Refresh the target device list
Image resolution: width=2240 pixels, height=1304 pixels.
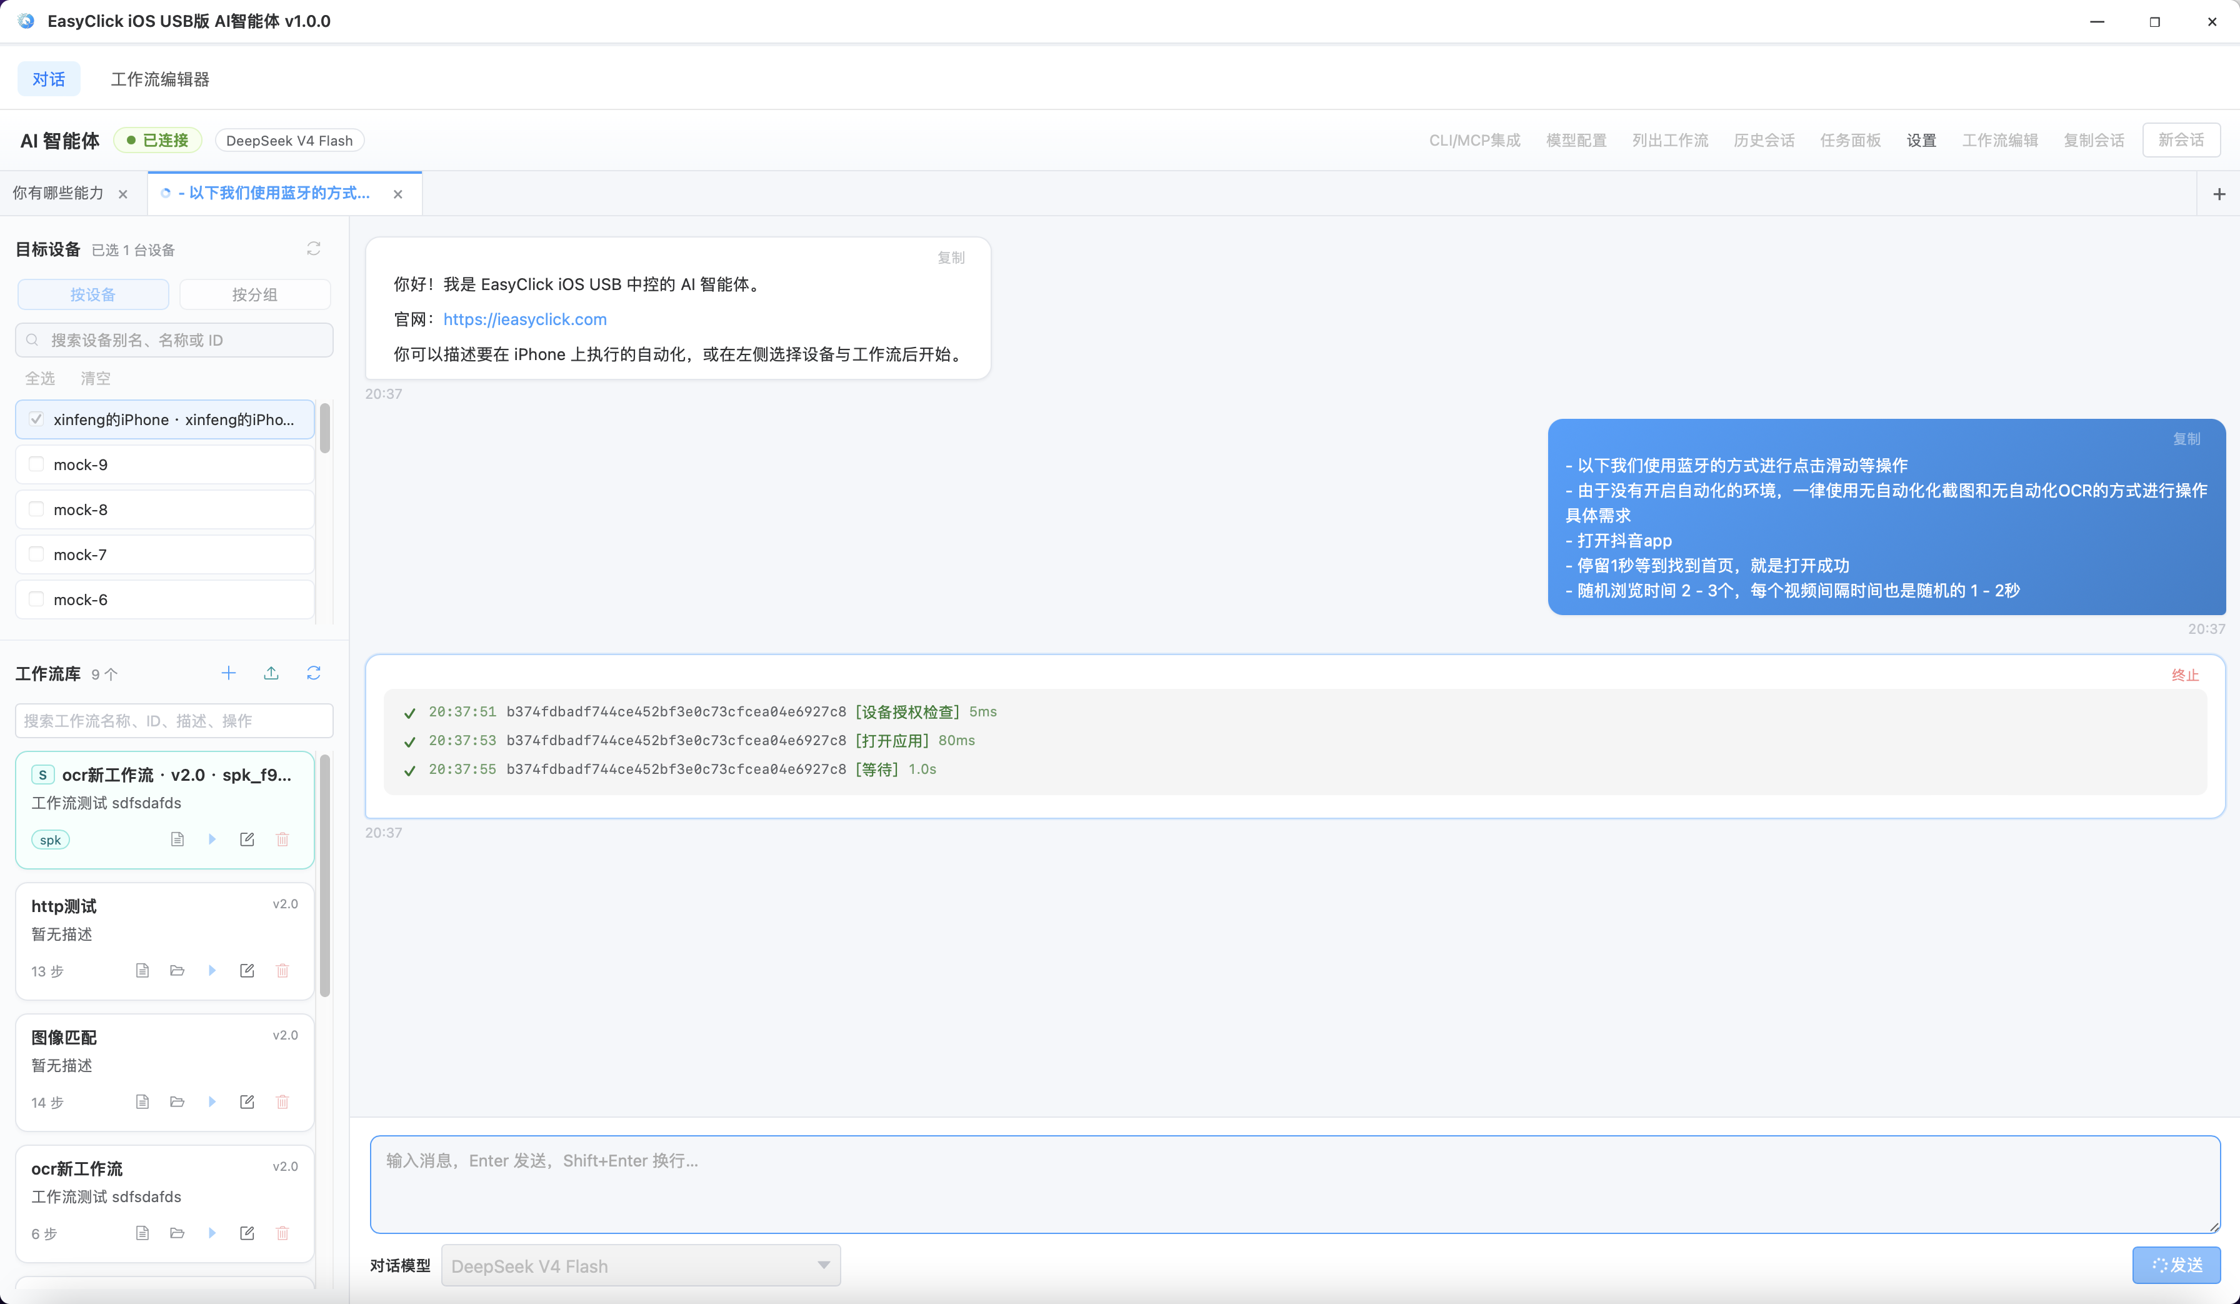tap(313, 249)
